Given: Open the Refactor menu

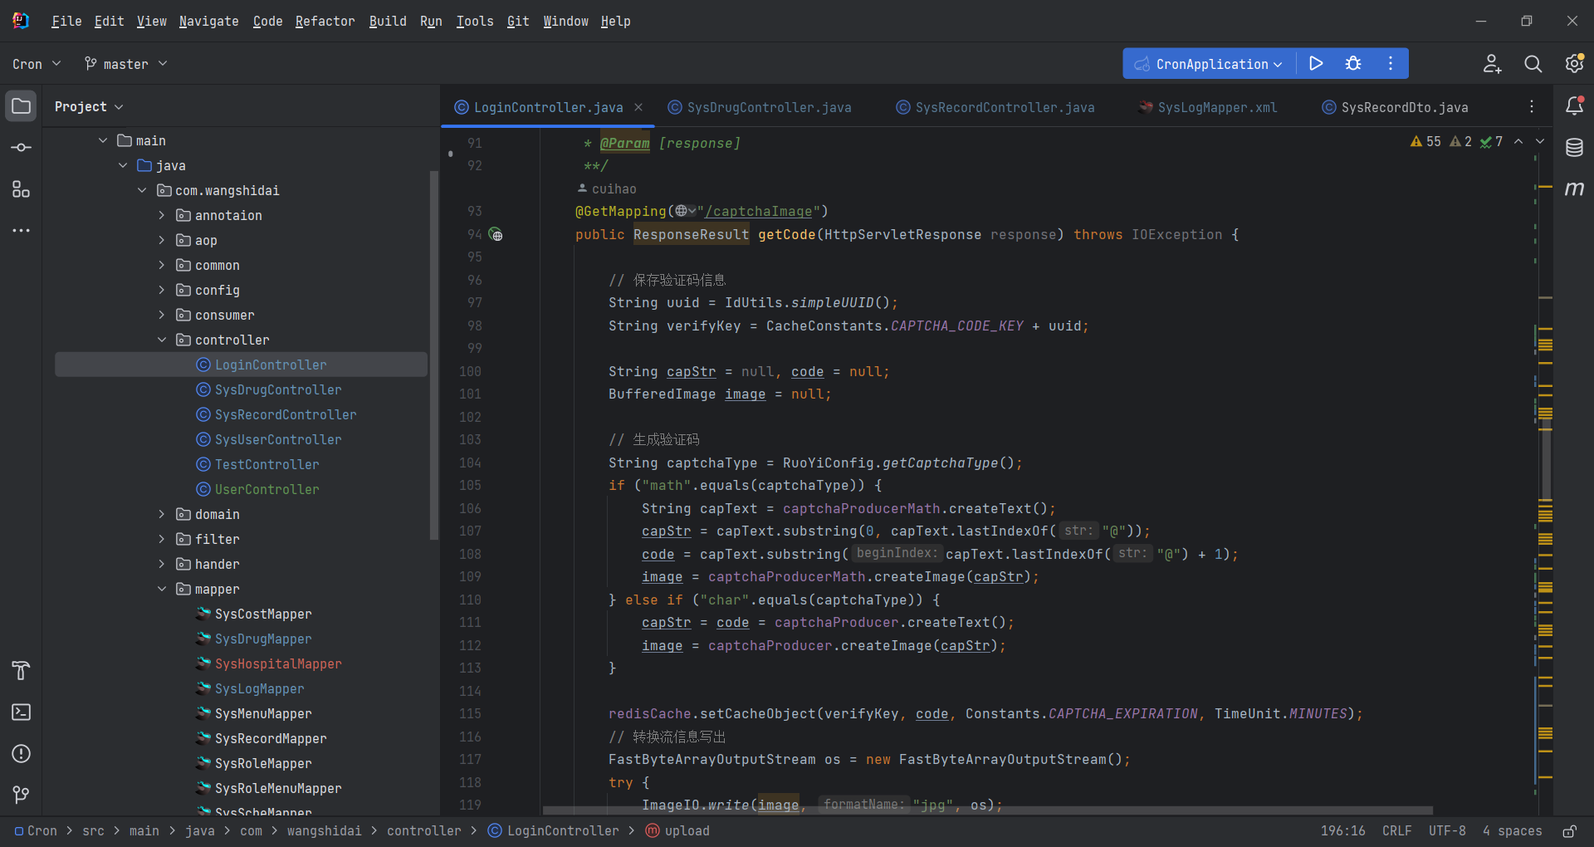Looking at the screenshot, I should point(325,21).
